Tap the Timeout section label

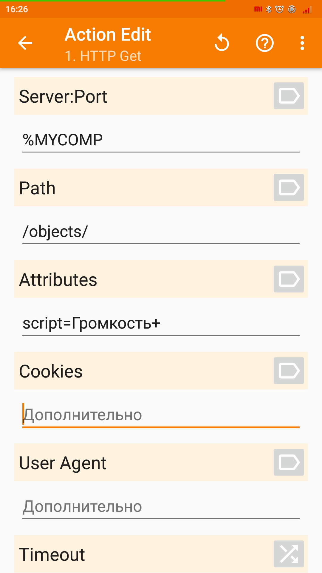(52, 554)
